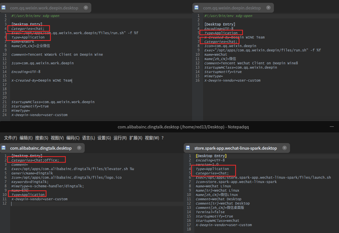Click 'Comment=Tencent WXWork Client on Deepin Wine'
339x233 pixels.
[57, 54]
